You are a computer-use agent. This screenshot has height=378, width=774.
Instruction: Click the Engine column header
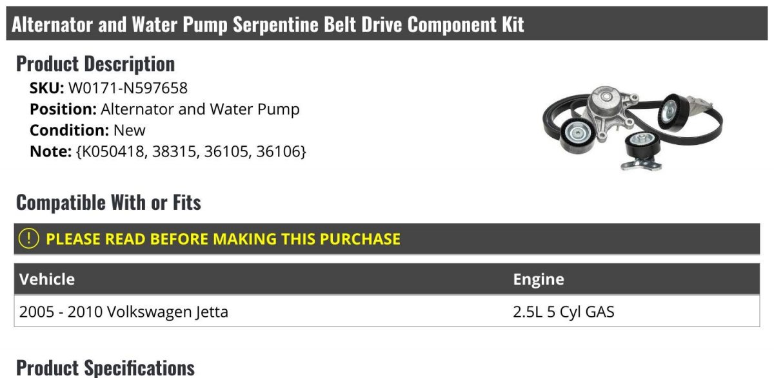(x=539, y=279)
